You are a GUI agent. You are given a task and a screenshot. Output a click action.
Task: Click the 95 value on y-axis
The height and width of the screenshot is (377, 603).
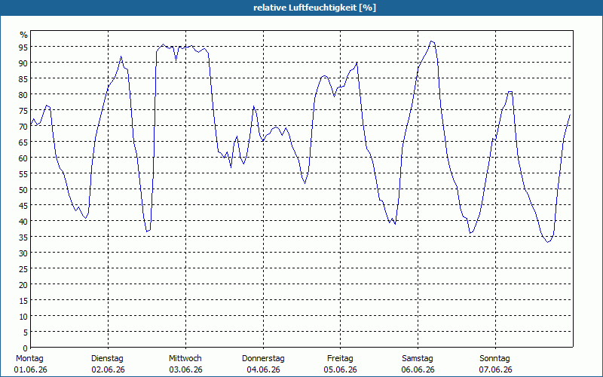tap(23, 47)
